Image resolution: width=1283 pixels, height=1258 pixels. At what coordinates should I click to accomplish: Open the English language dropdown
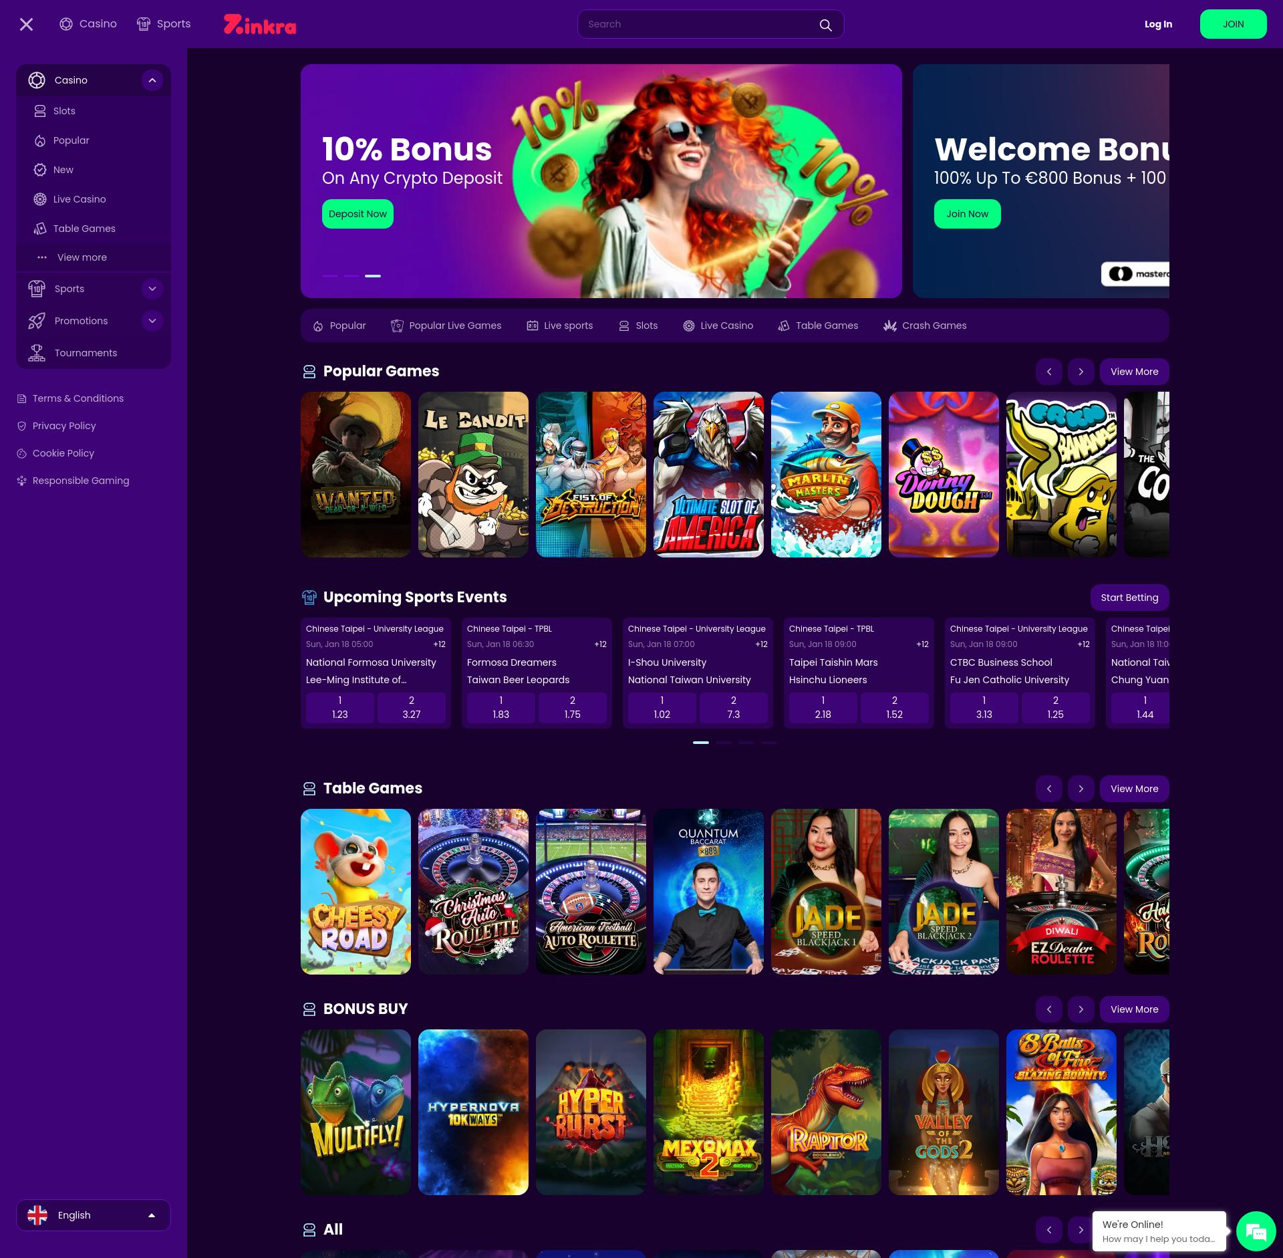tap(93, 1215)
